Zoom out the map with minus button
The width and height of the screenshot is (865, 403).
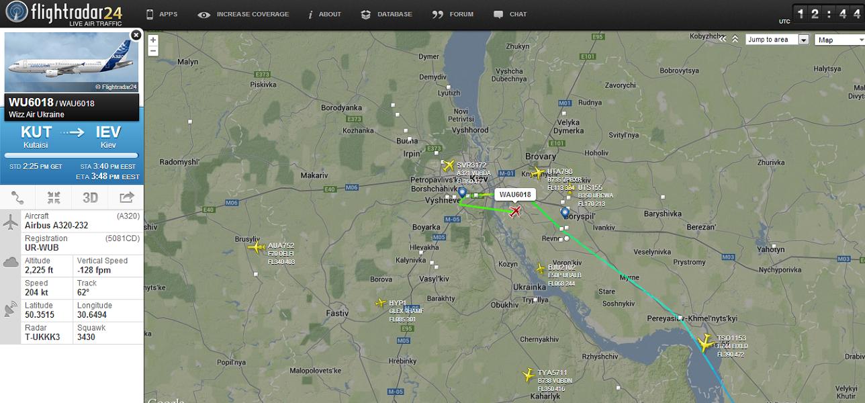(x=153, y=51)
